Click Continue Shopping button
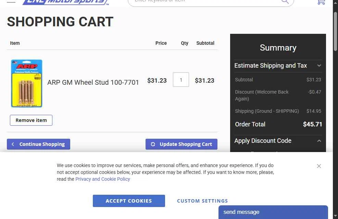This screenshot has height=219, width=338. (38, 144)
